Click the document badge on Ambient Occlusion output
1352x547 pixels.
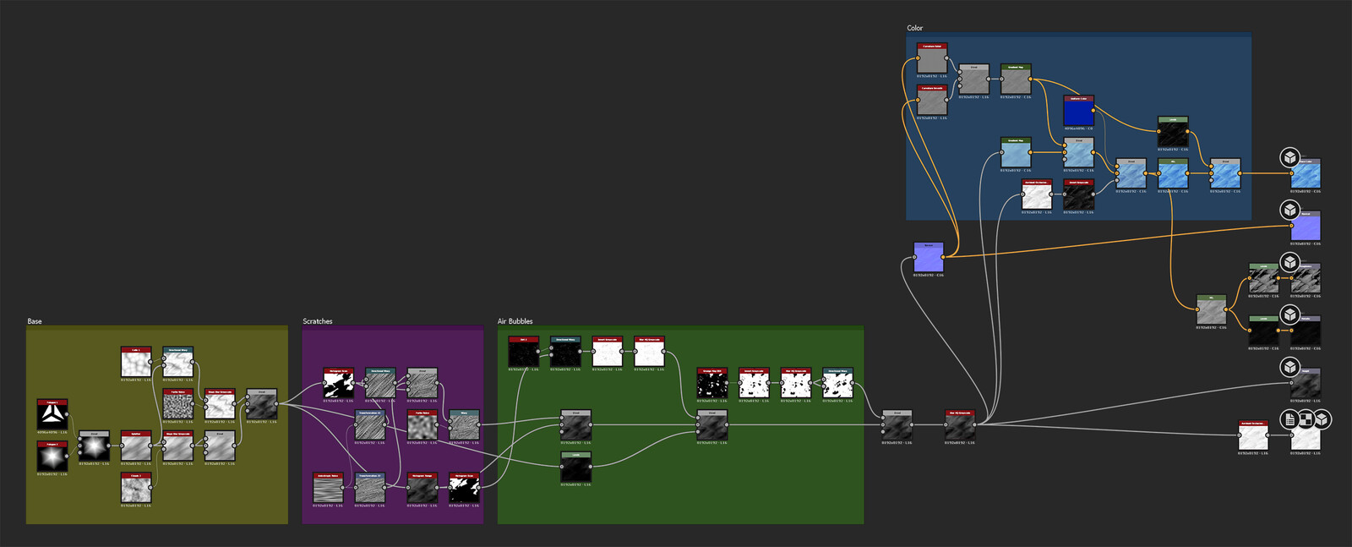1289,419
